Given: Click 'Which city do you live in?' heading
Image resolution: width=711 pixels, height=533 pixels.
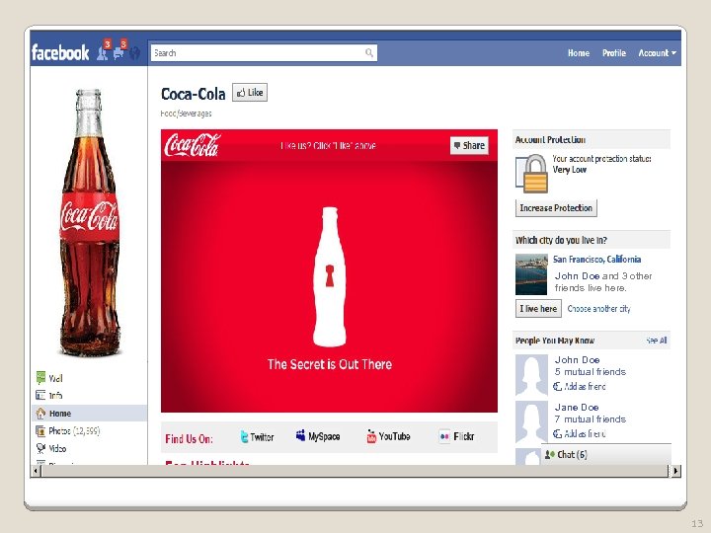Looking at the screenshot, I should coord(561,240).
